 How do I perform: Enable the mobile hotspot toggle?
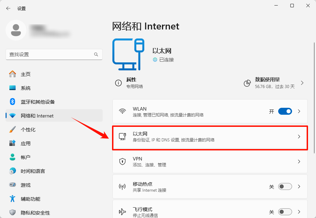285,186
